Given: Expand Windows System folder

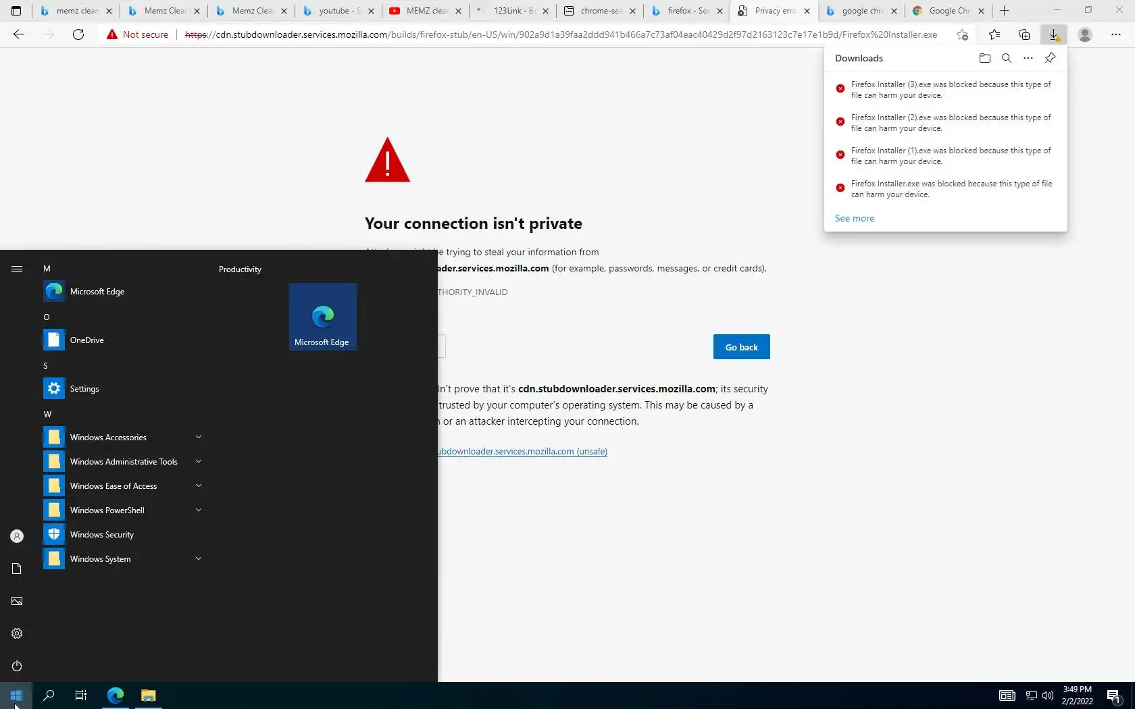Looking at the screenshot, I should 123,559.
